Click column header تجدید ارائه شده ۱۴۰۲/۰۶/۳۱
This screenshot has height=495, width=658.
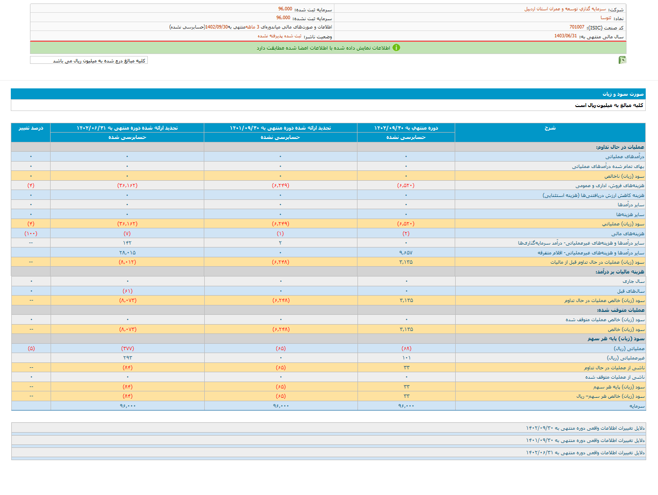(127, 128)
